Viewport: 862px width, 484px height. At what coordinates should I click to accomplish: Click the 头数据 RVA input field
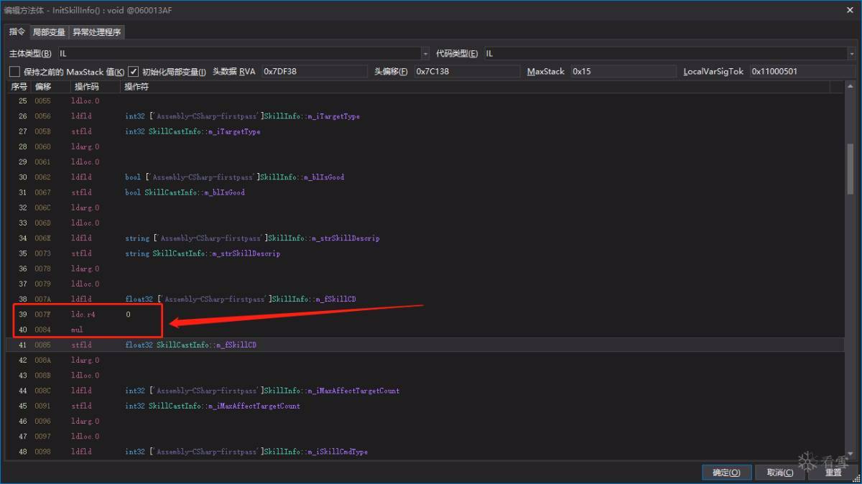(313, 72)
